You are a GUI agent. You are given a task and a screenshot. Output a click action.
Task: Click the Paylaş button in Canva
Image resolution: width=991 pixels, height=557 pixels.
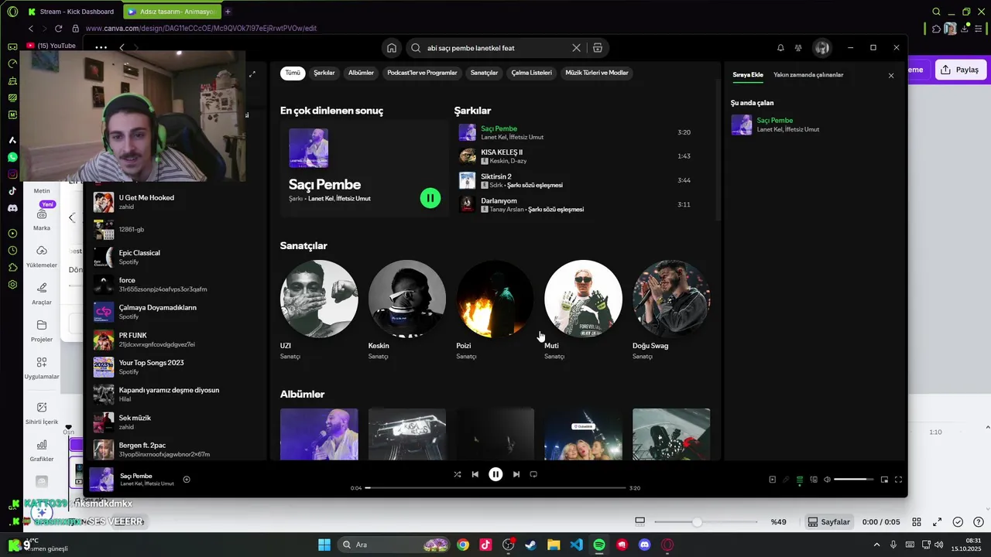(960, 70)
